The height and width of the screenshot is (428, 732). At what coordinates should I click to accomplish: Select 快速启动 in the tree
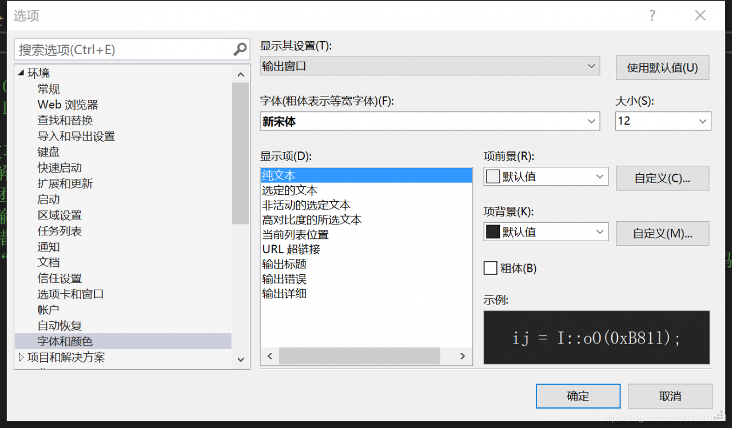pyautogui.click(x=59, y=168)
